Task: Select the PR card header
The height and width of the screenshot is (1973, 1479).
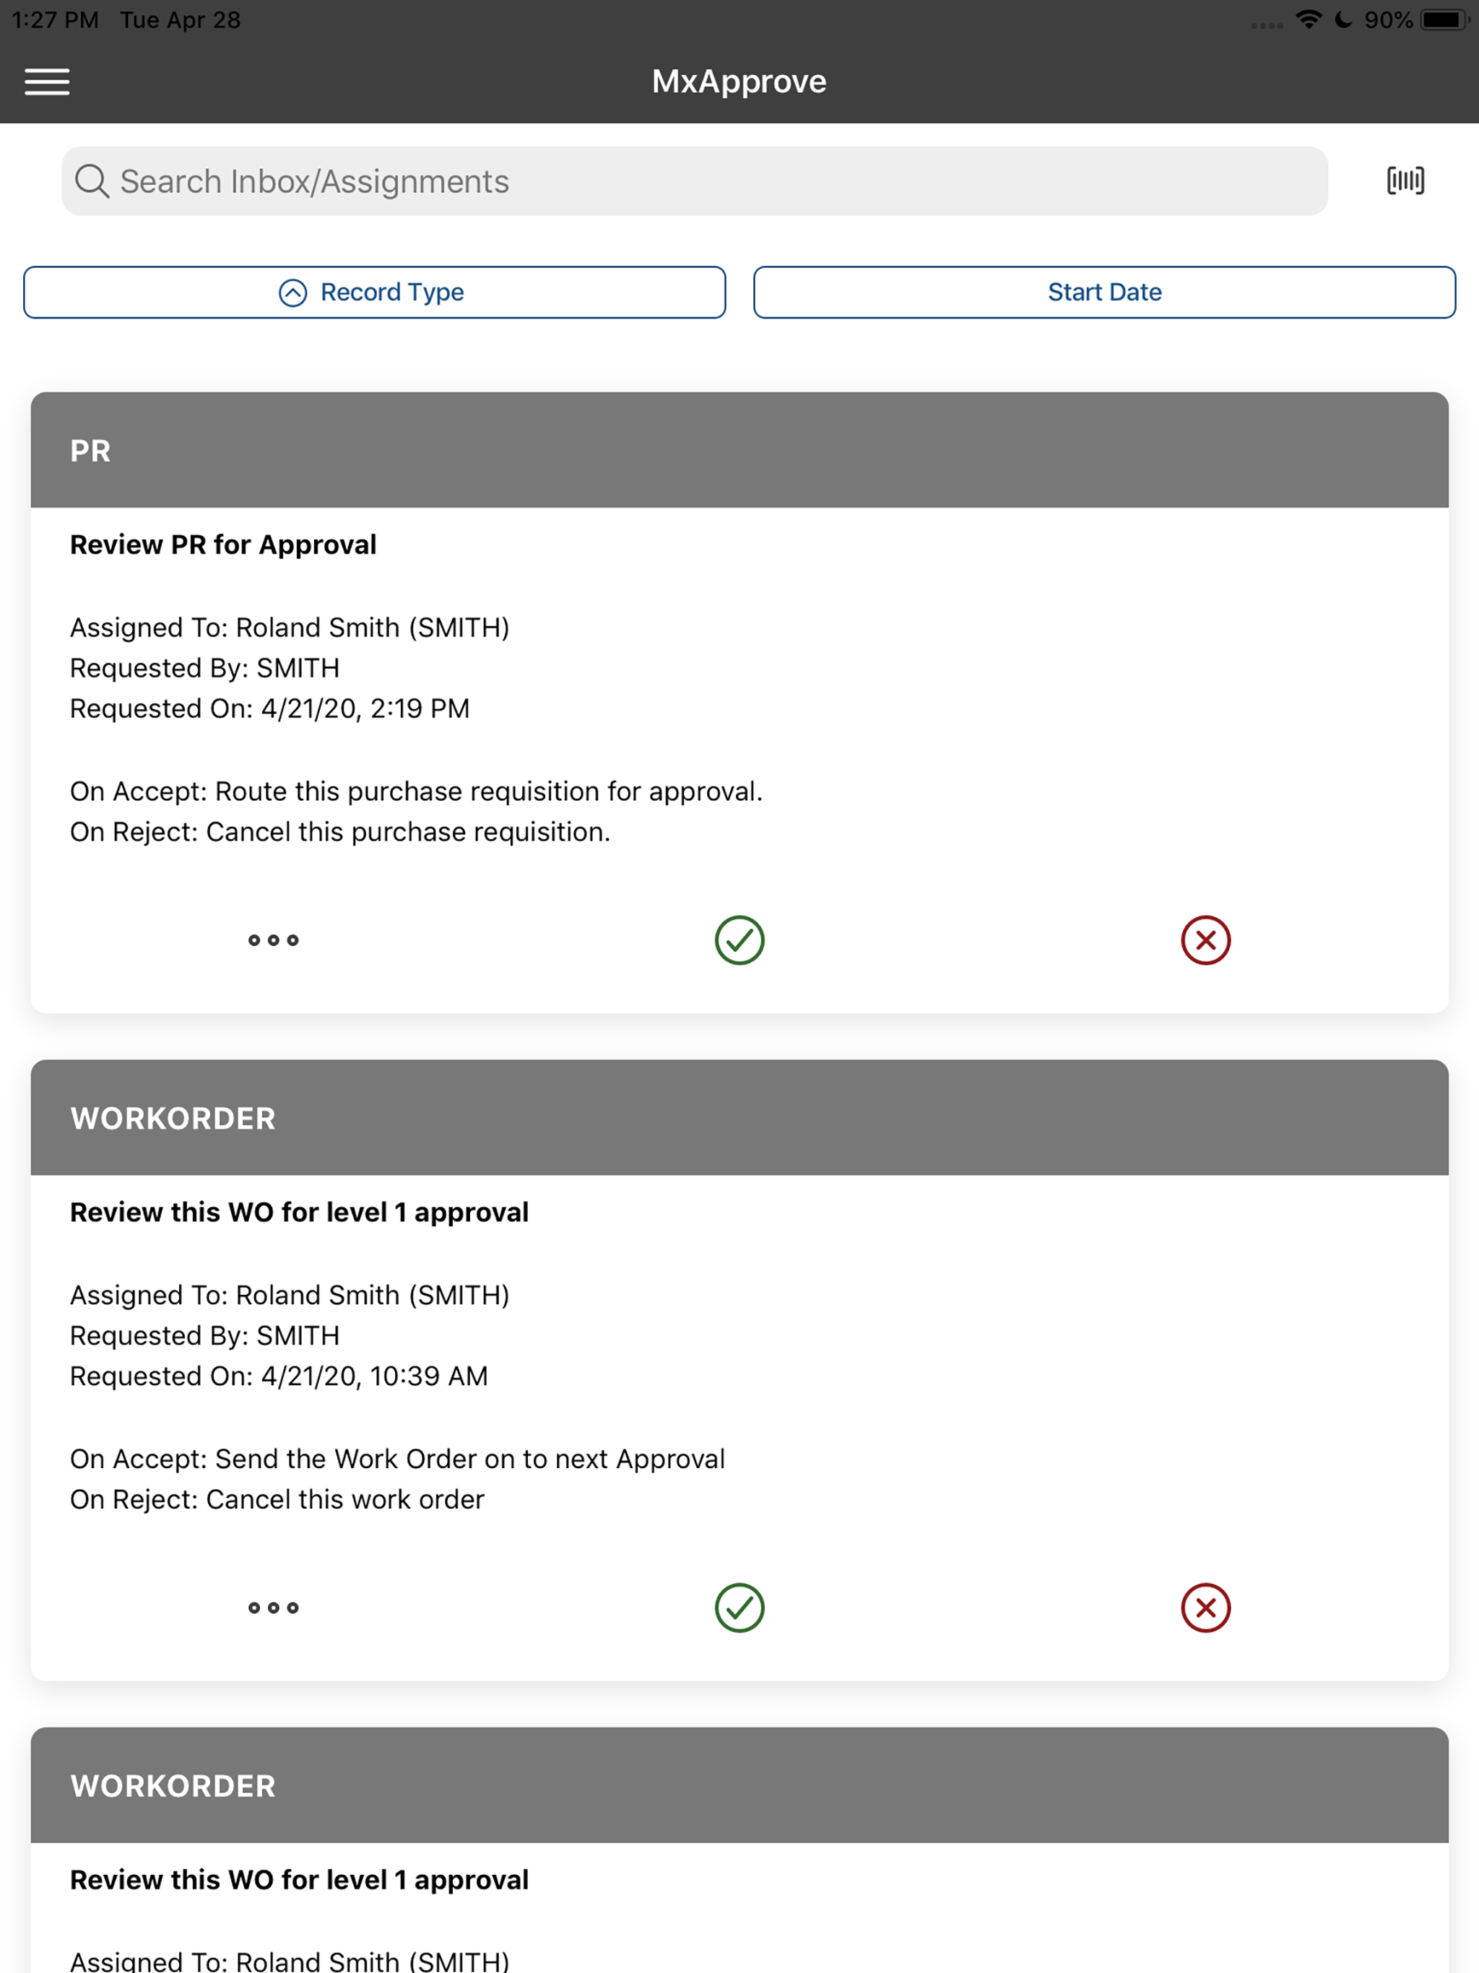Action: tap(739, 451)
